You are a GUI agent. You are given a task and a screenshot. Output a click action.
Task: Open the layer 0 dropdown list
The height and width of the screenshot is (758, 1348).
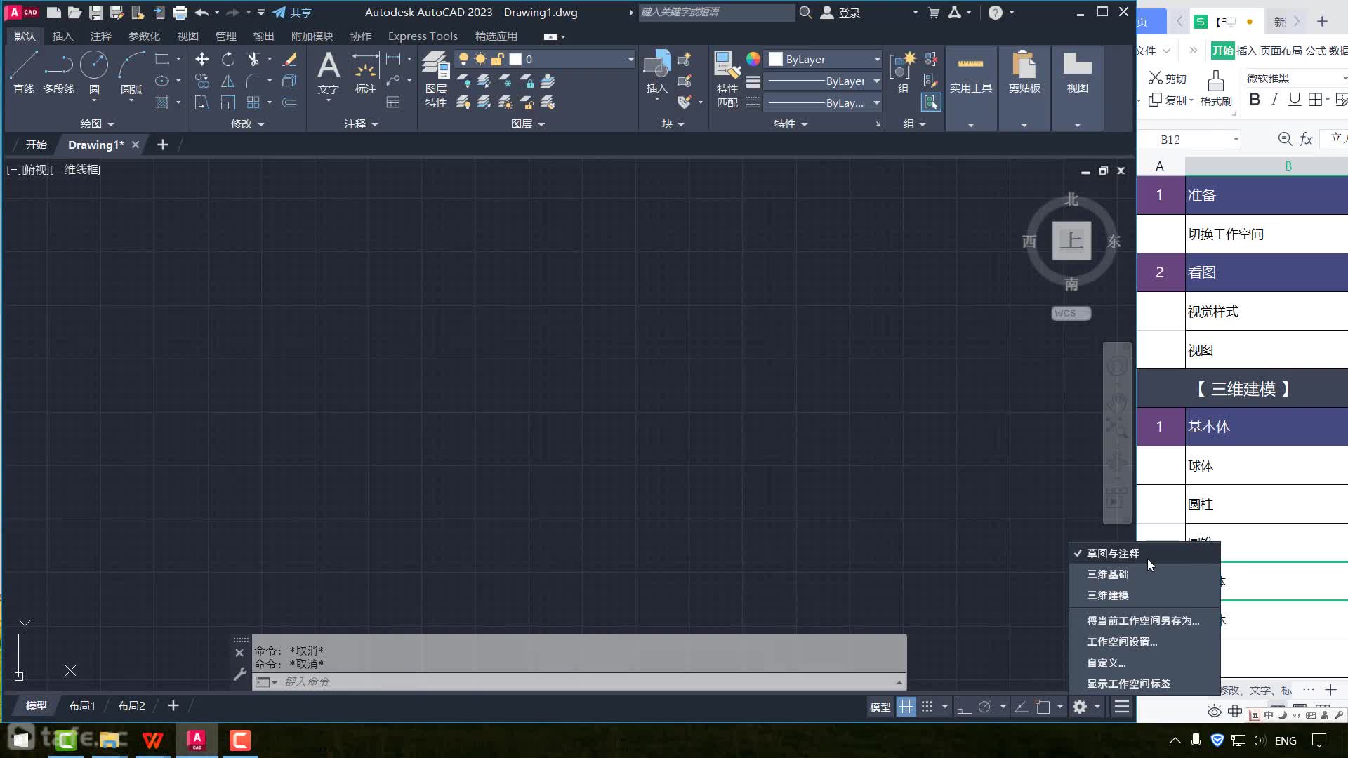[x=630, y=59]
